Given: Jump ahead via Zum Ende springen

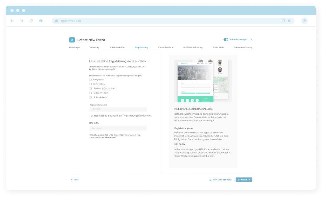Looking at the screenshot, I should (x=220, y=180).
